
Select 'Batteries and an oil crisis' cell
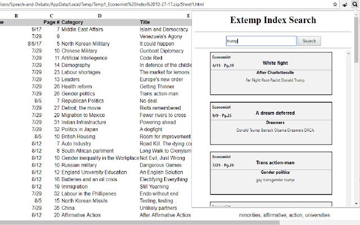(x=89, y=179)
